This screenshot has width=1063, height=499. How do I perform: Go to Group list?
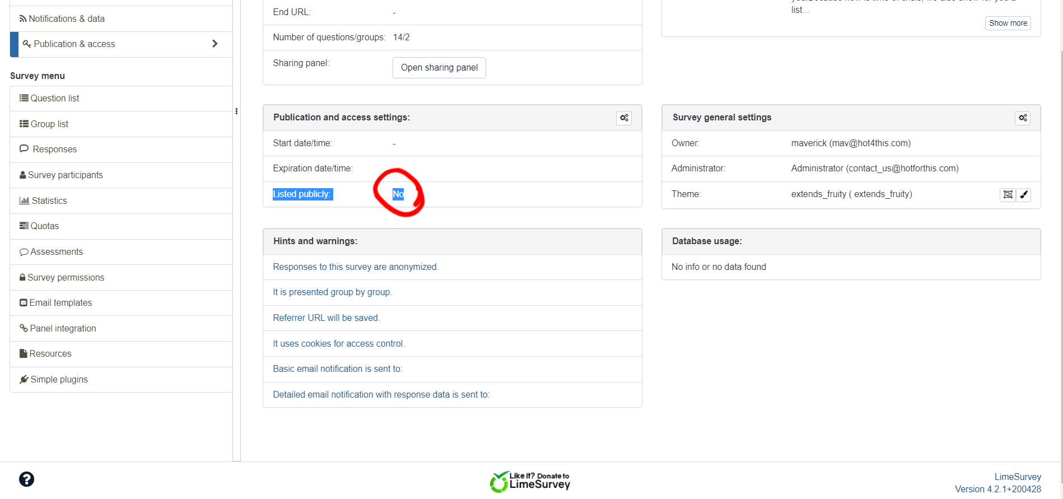click(121, 124)
